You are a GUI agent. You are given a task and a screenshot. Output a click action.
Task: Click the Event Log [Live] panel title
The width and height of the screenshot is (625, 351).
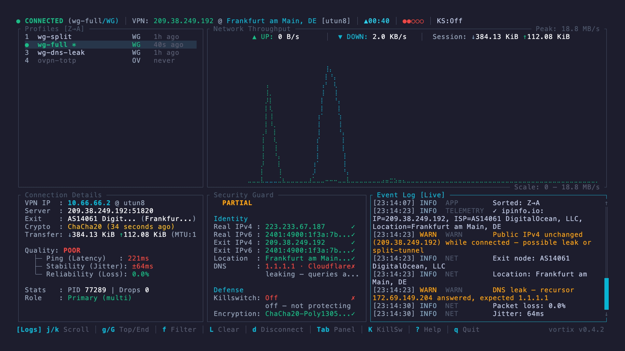tap(411, 195)
